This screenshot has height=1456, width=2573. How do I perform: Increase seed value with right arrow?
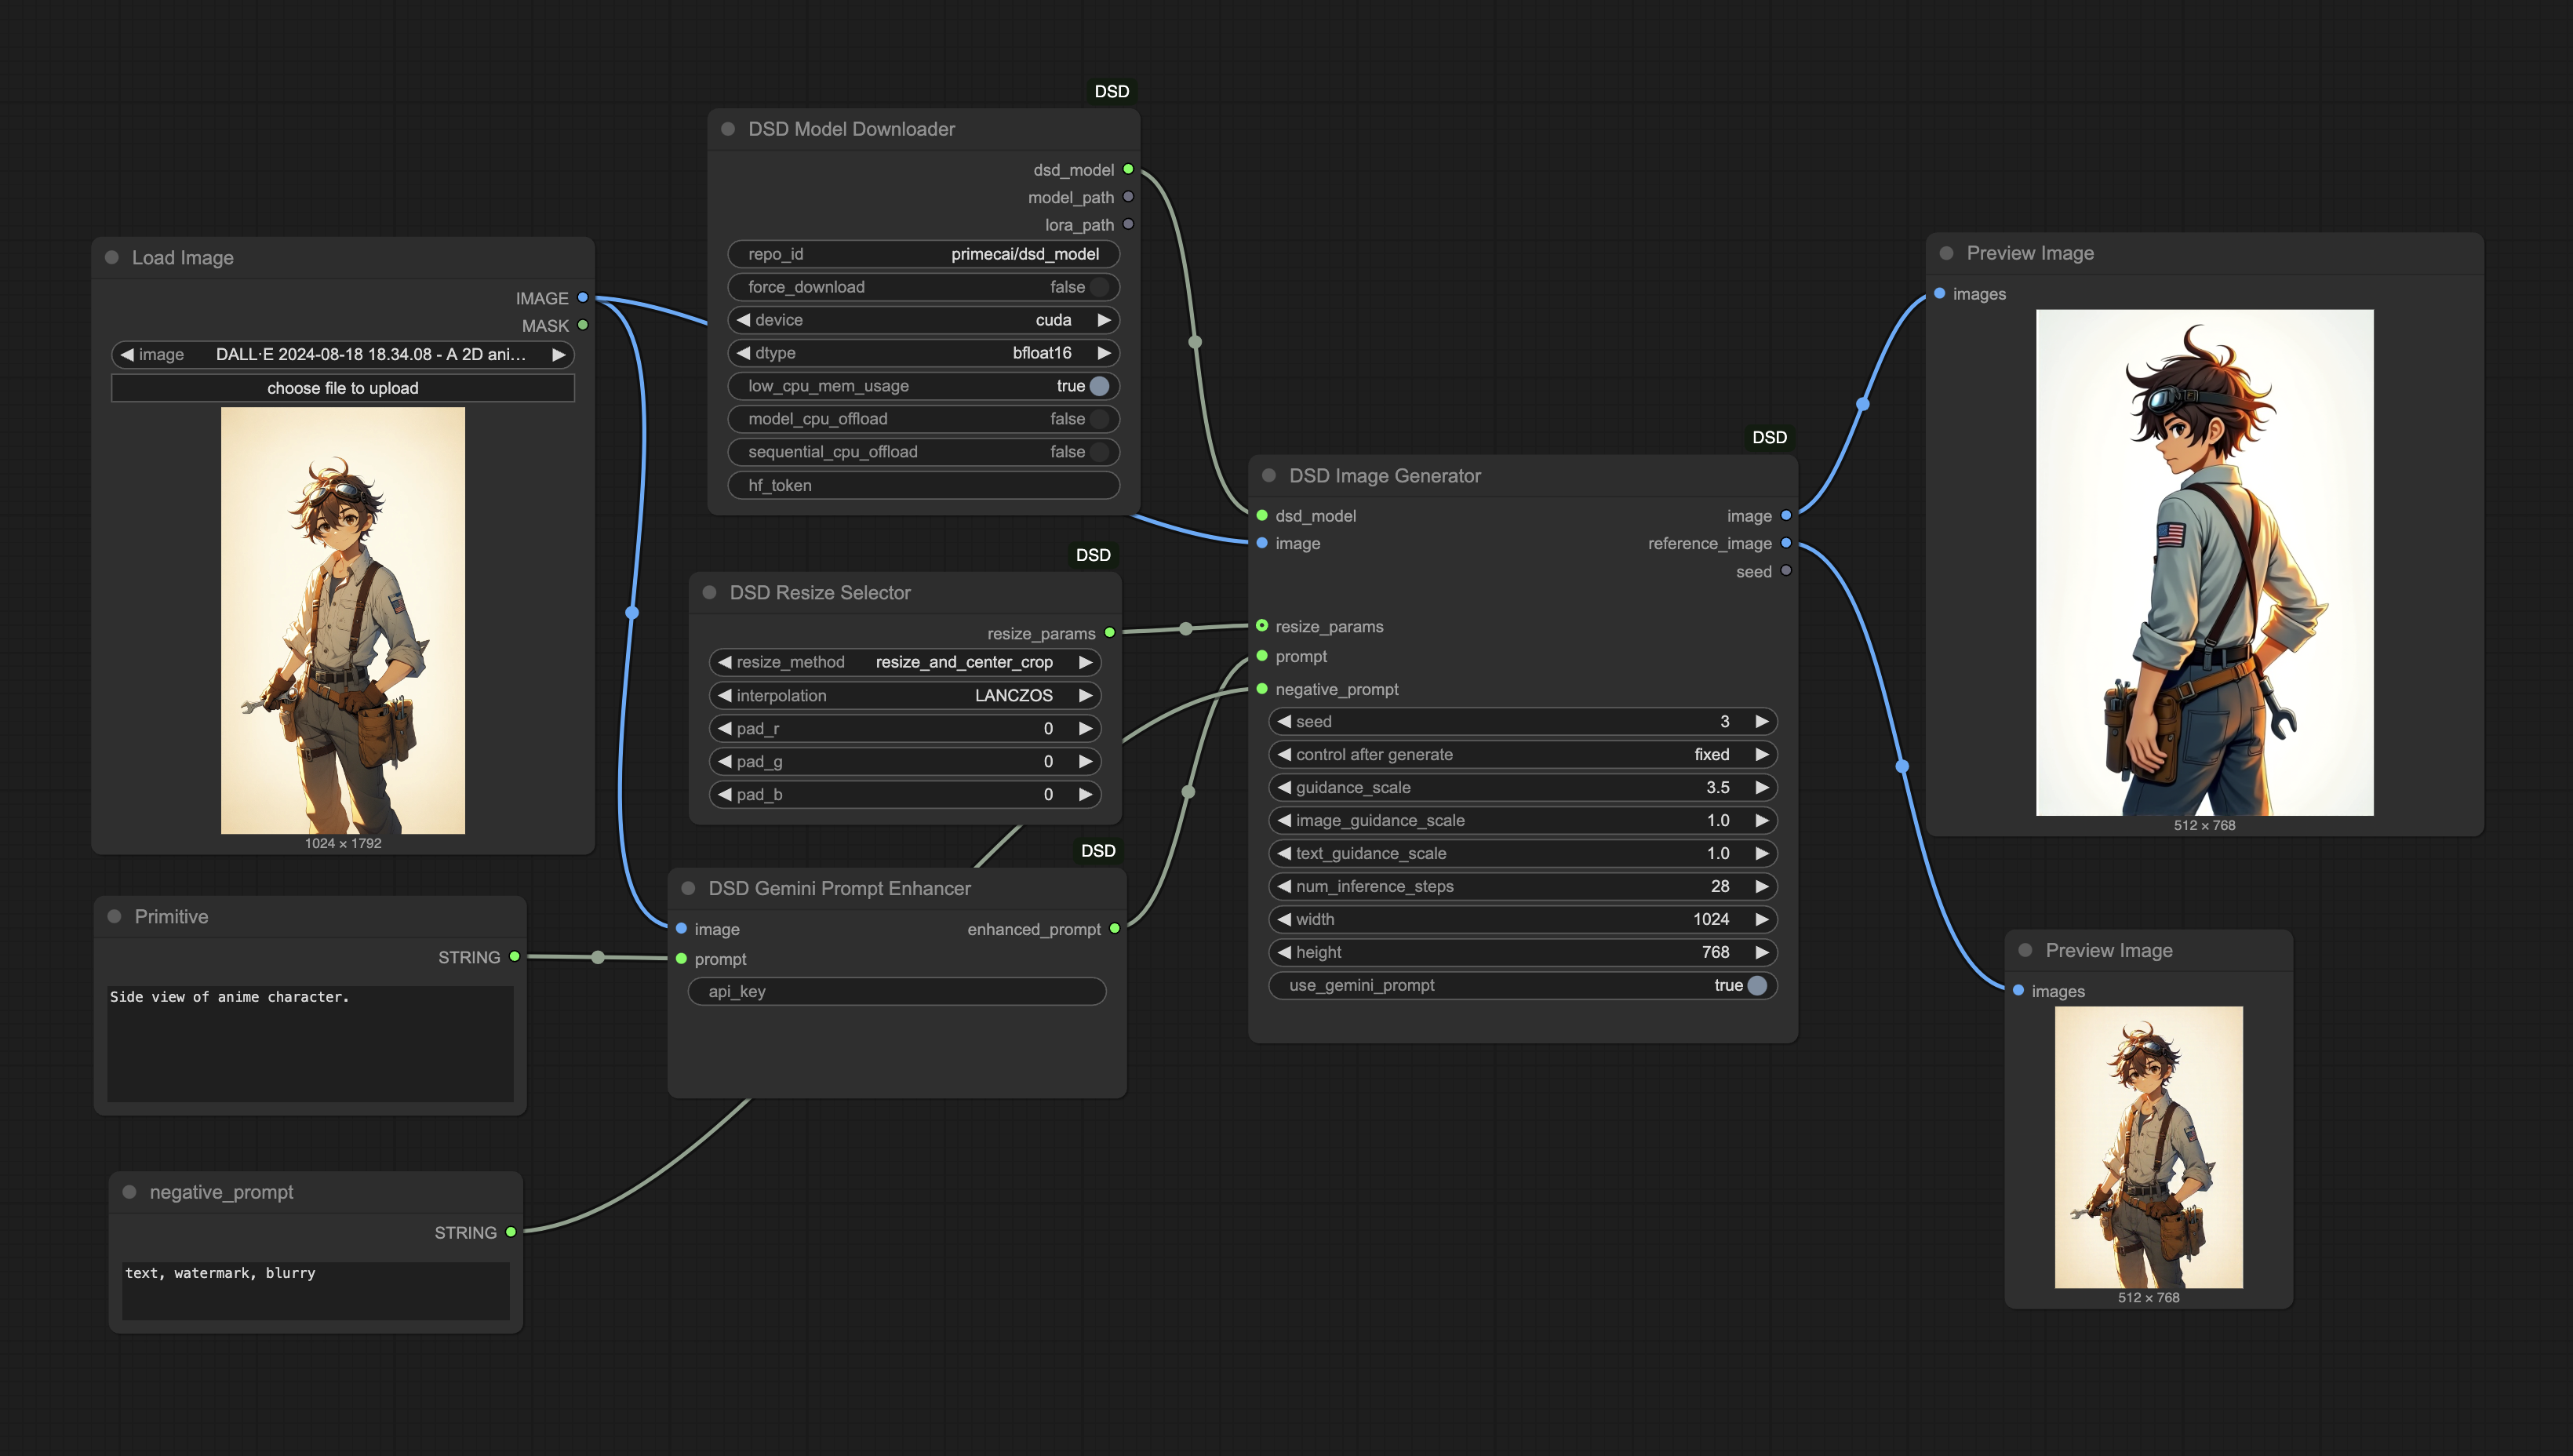point(1762,721)
